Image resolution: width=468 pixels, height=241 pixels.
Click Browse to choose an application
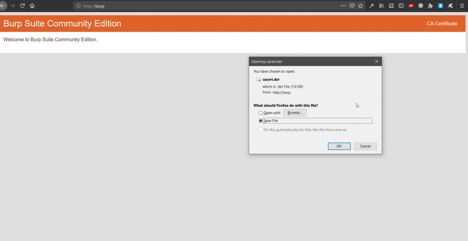pyautogui.click(x=295, y=113)
